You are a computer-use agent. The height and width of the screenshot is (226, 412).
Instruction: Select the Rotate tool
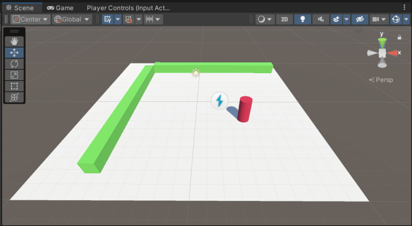(x=14, y=64)
